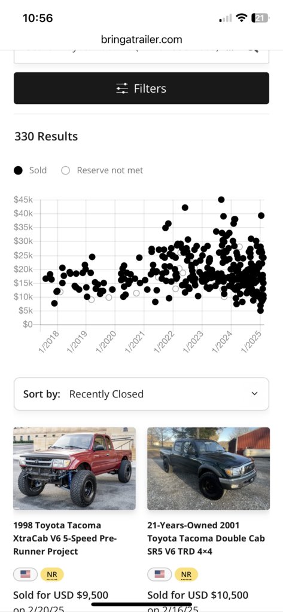Screen dimensions: 283x612
Task: Tap the battery status icon
Action: click(x=260, y=18)
